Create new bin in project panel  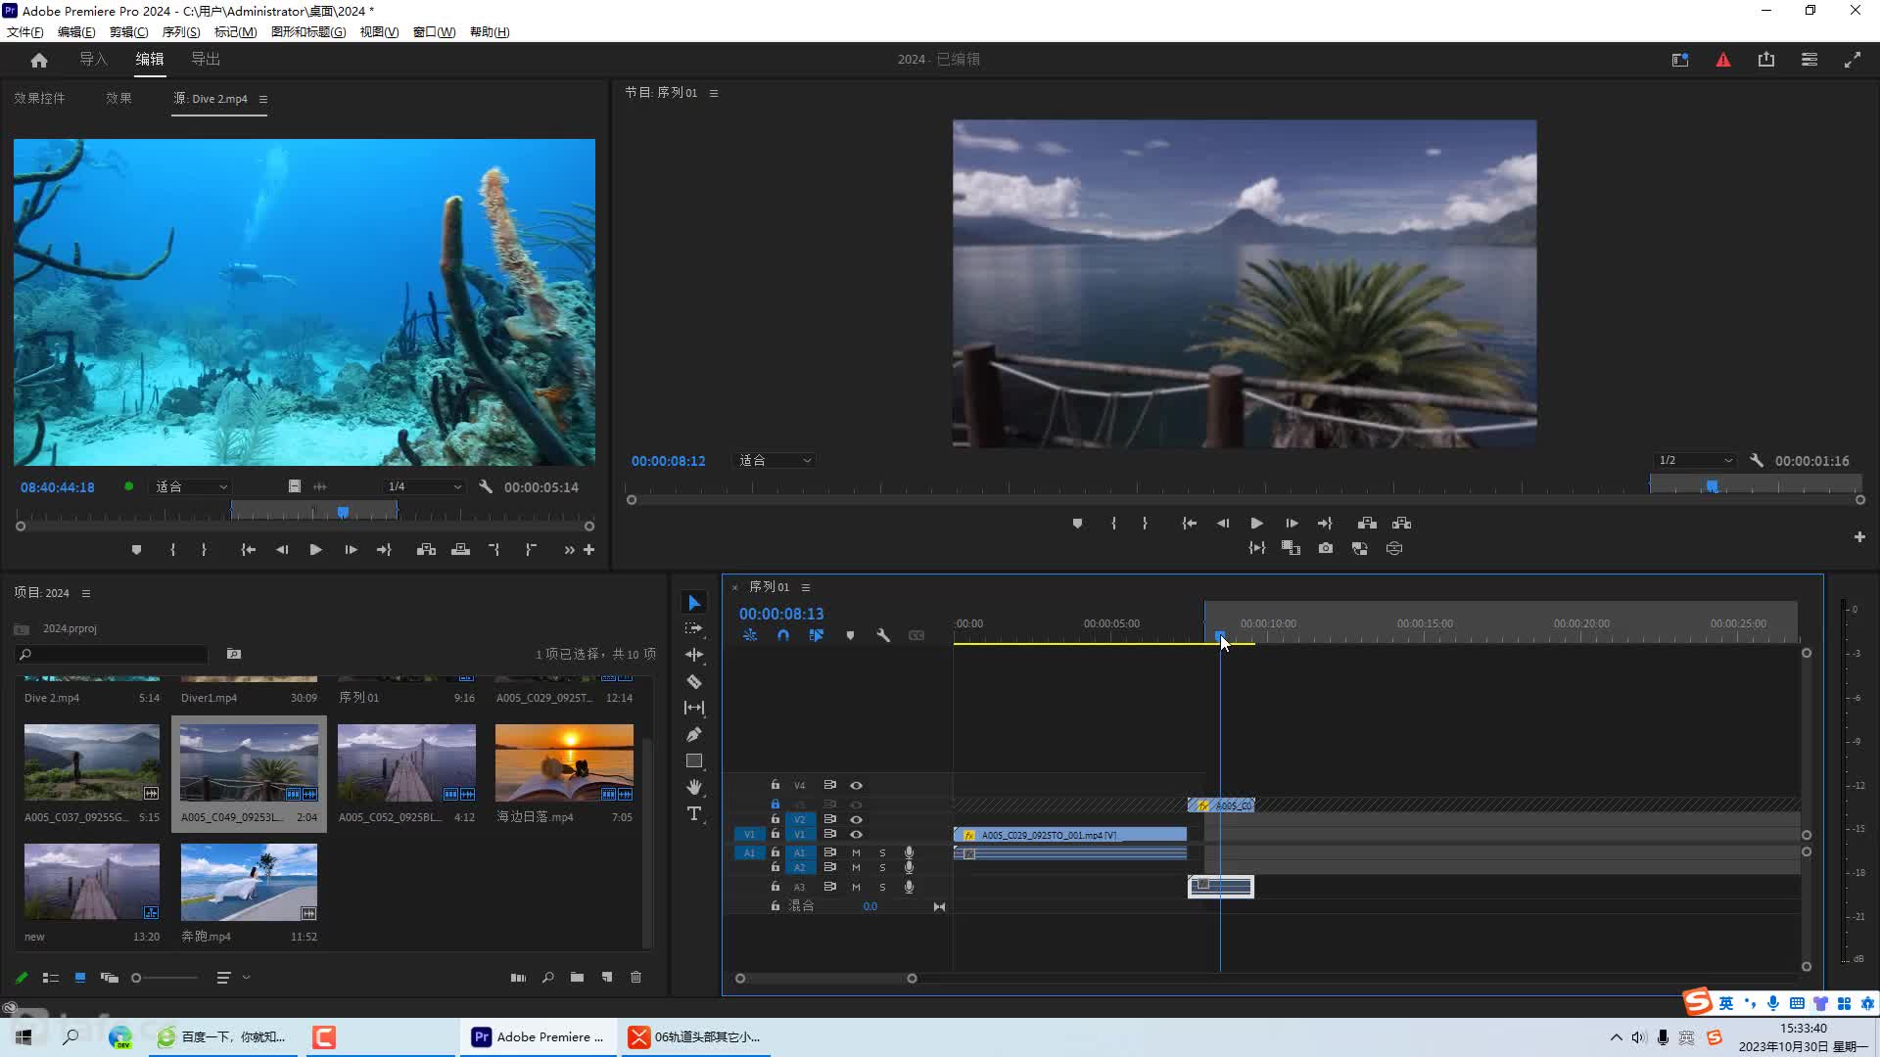click(x=577, y=977)
